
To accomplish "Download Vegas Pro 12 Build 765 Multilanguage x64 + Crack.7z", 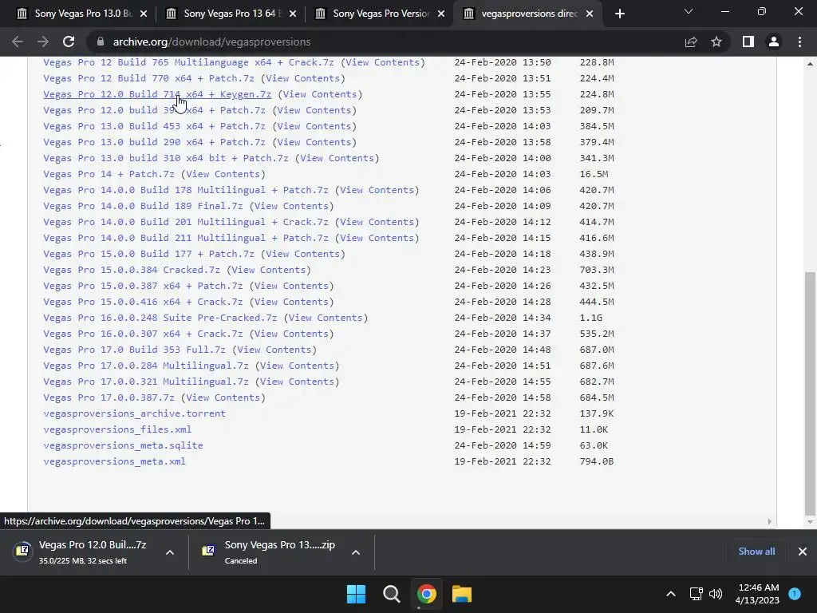I will click(188, 62).
